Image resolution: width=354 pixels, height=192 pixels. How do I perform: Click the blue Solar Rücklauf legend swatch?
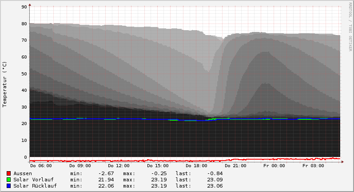click(x=8, y=186)
